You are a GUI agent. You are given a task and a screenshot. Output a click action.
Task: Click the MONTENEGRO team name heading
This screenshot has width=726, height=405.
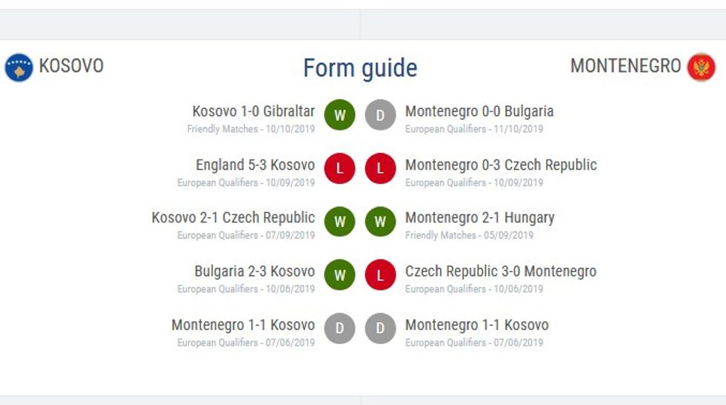tap(625, 66)
